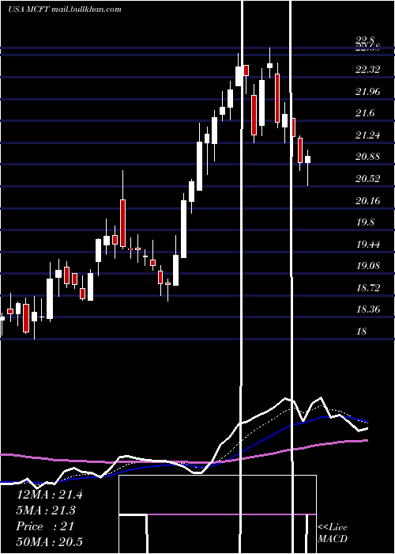Click the '12MA : 21.4' readout

[x=49, y=495]
